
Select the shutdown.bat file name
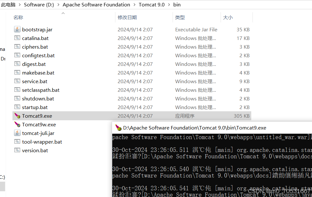point(38,98)
